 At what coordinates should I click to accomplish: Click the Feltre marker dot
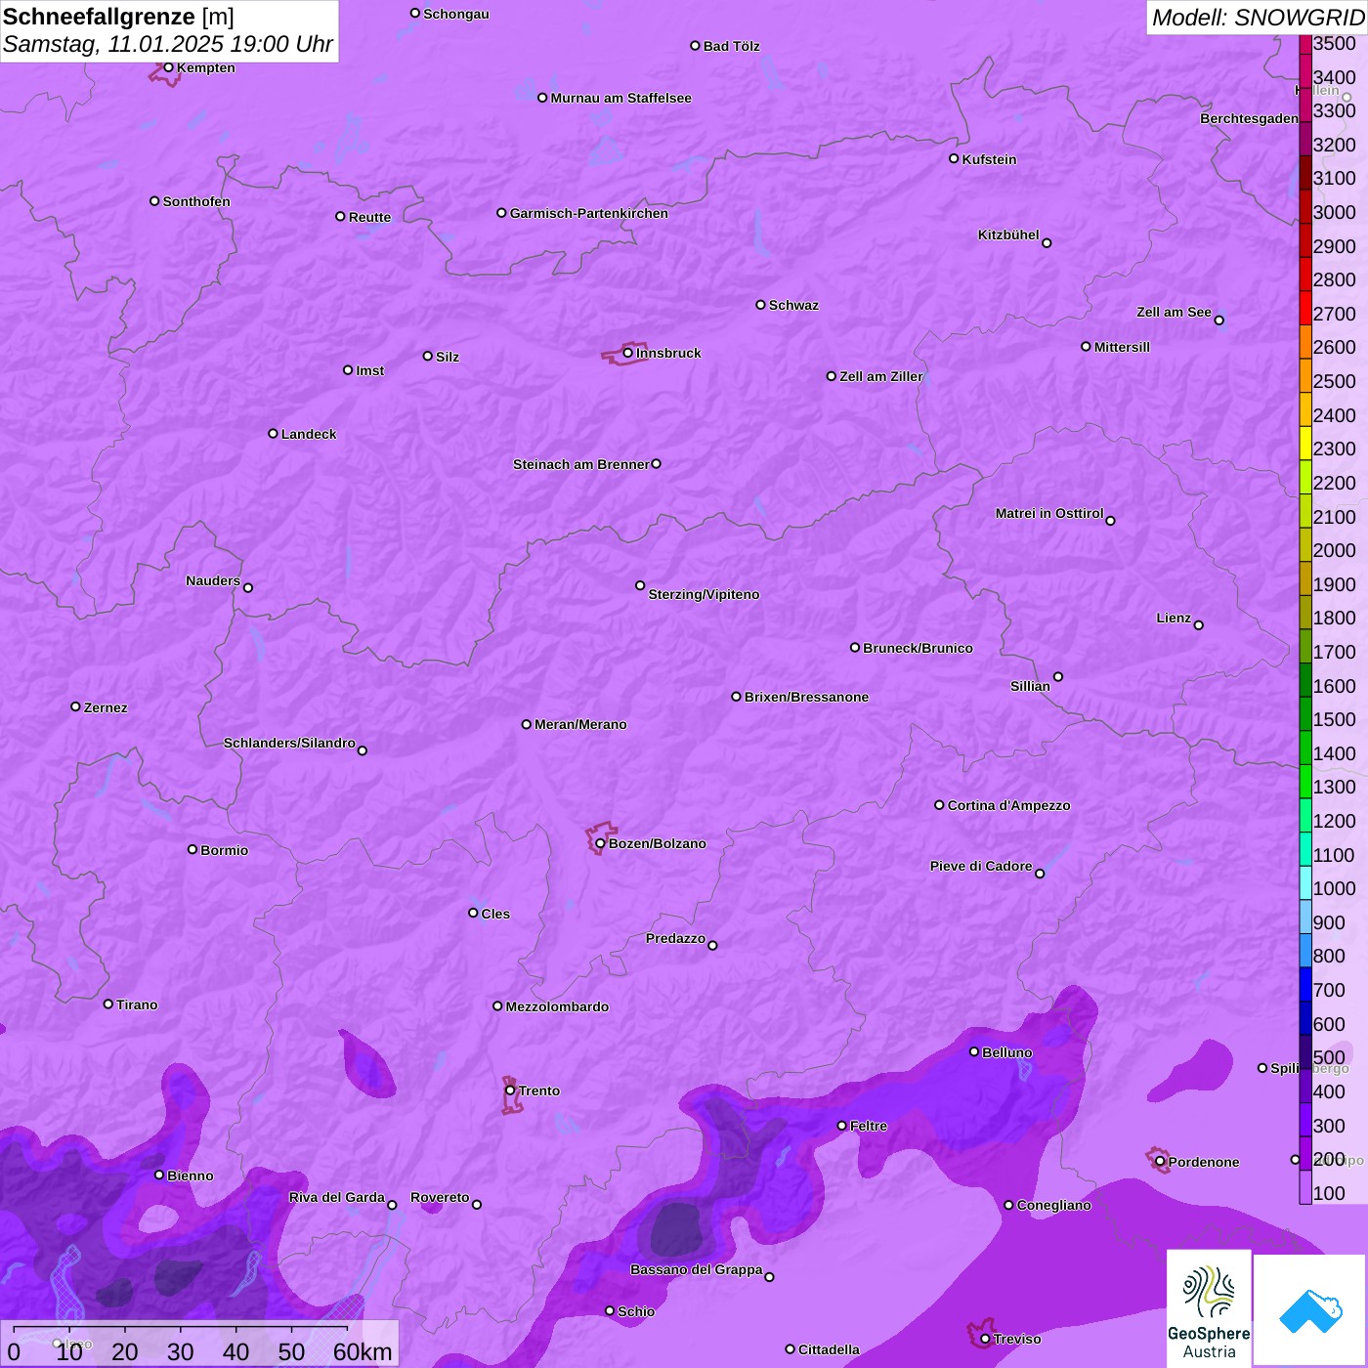point(841,1126)
